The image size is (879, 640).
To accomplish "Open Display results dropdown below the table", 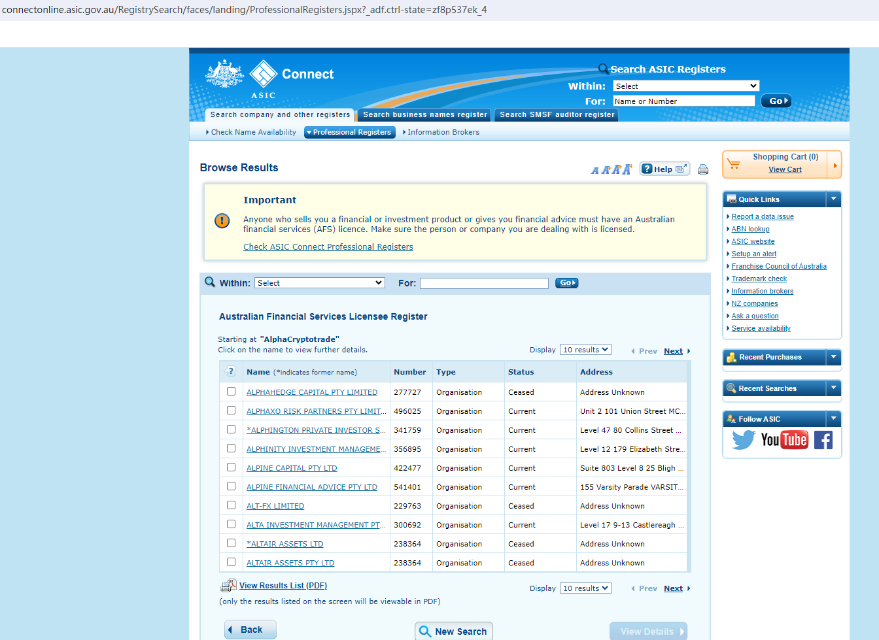I will [x=586, y=588].
